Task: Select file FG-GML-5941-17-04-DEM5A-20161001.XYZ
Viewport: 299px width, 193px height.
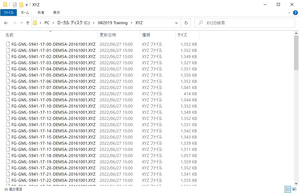Action: pos(53,69)
